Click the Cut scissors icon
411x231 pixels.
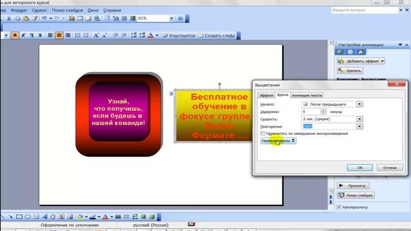point(8,19)
